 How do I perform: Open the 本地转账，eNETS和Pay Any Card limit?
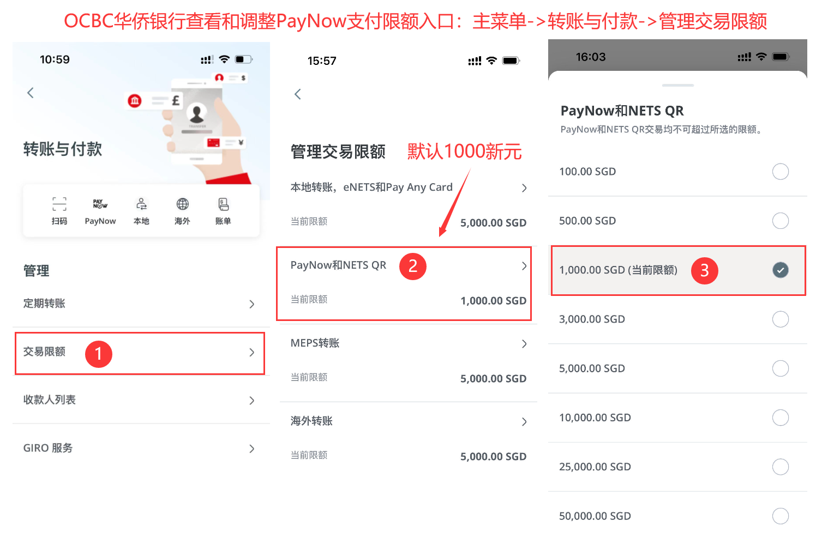coord(408,205)
